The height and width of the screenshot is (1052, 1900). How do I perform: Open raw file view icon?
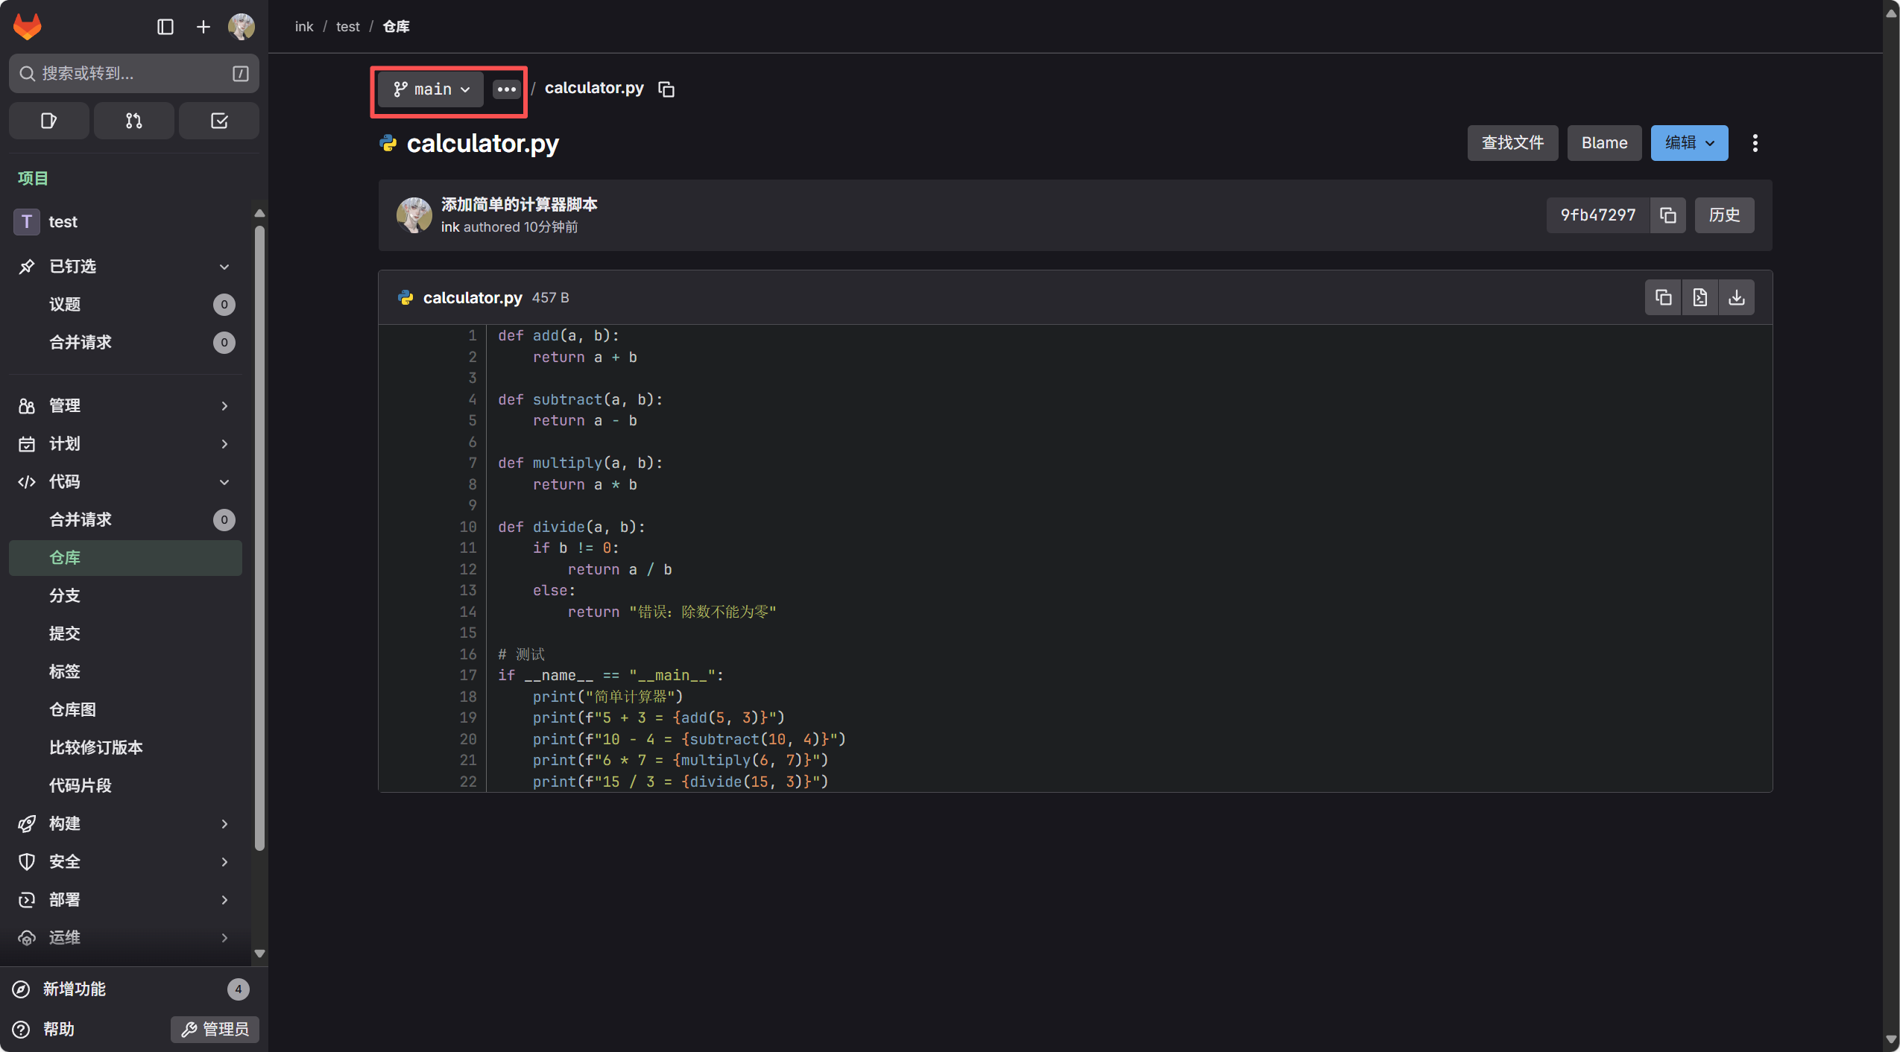(1699, 297)
